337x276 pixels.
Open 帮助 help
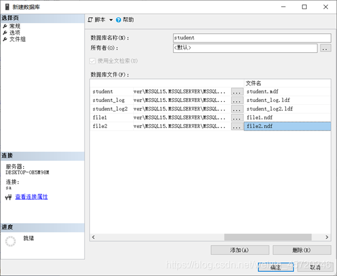[x=125, y=19]
